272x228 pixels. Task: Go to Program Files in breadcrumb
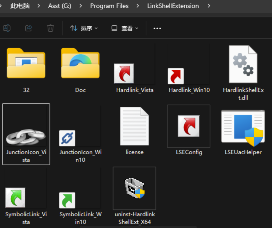pyautogui.click(x=109, y=6)
